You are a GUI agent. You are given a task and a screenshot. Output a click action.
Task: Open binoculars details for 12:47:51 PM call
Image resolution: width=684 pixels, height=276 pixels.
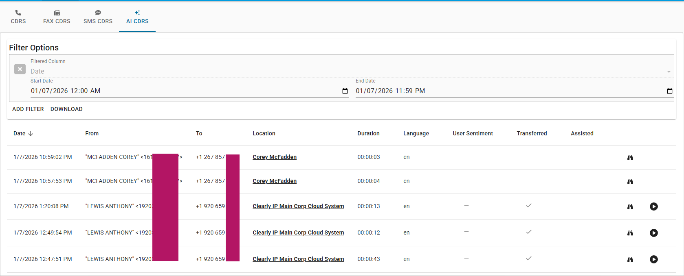point(630,259)
